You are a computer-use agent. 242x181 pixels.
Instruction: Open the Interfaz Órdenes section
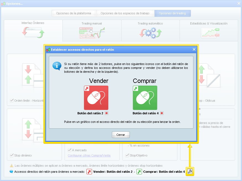(33, 31)
